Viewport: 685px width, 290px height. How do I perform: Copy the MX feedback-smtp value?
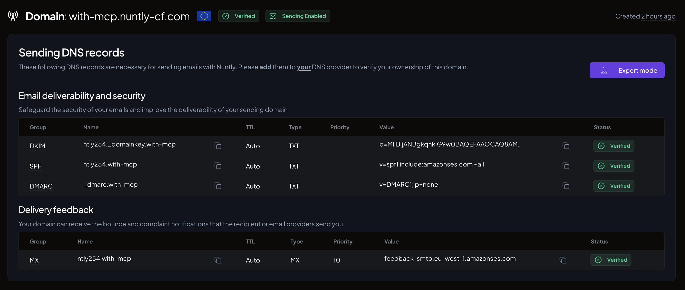[x=563, y=260]
